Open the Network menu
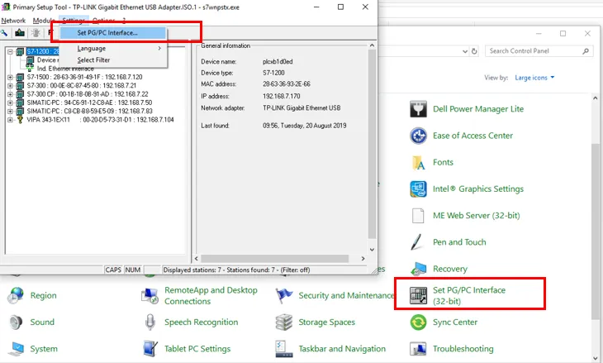The height and width of the screenshot is (363, 603). pos(13,21)
